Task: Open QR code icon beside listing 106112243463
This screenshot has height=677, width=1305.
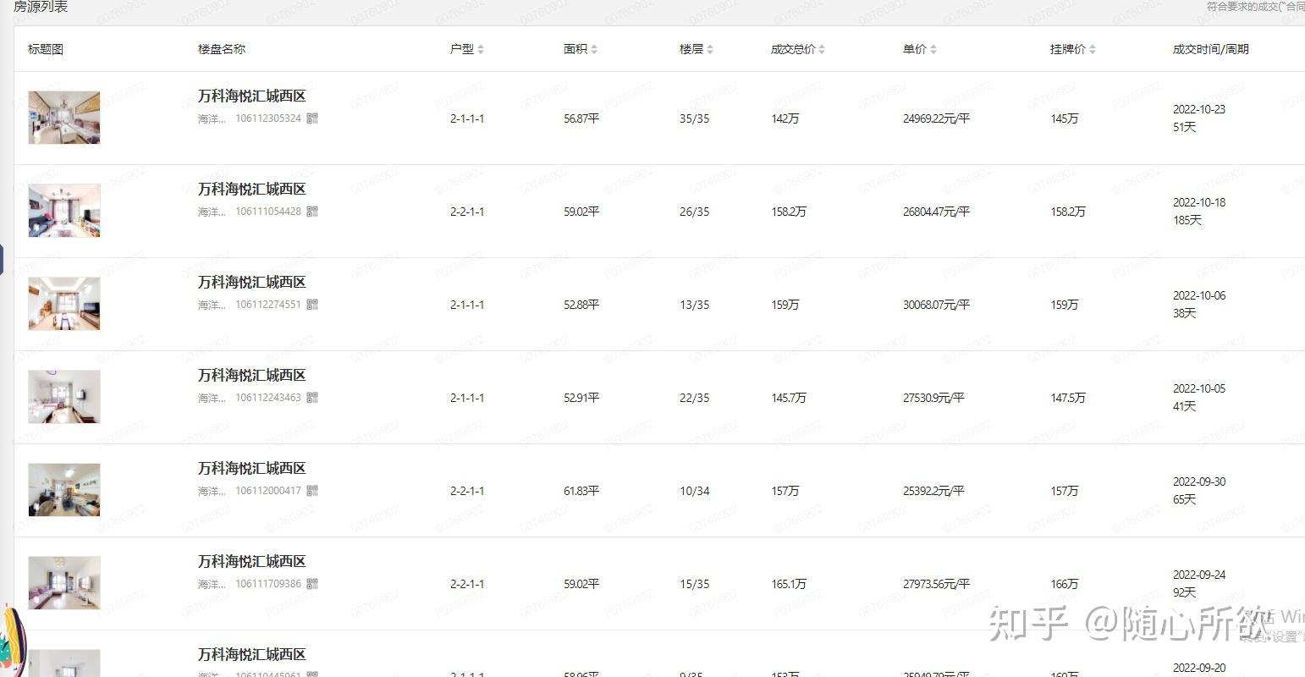Action: [x=312, y=398]
